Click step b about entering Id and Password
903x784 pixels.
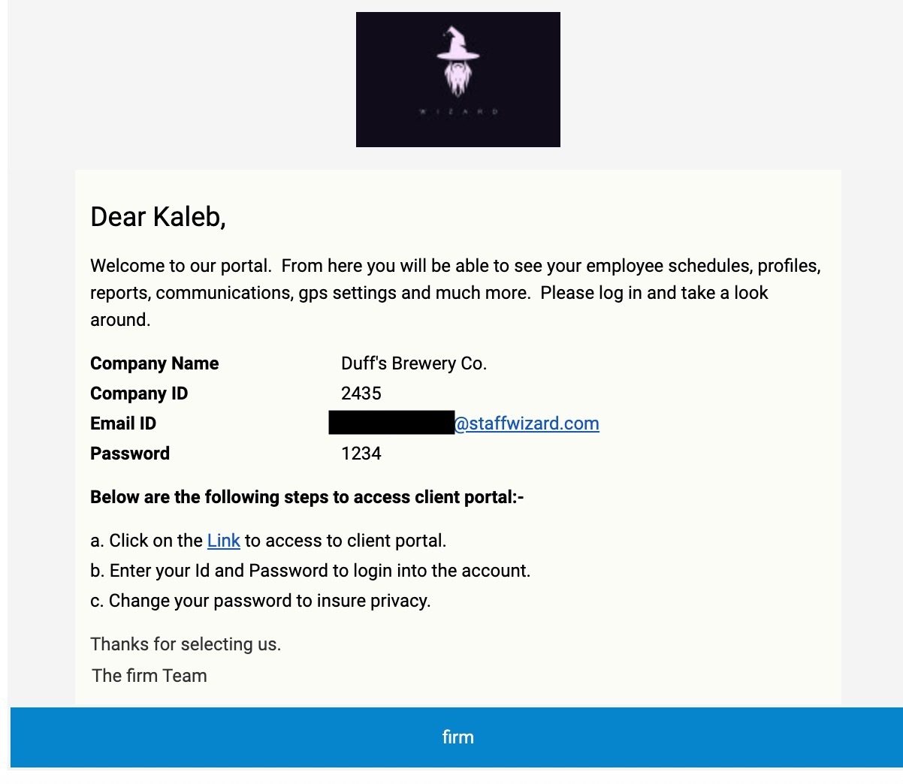click(310, 571)
